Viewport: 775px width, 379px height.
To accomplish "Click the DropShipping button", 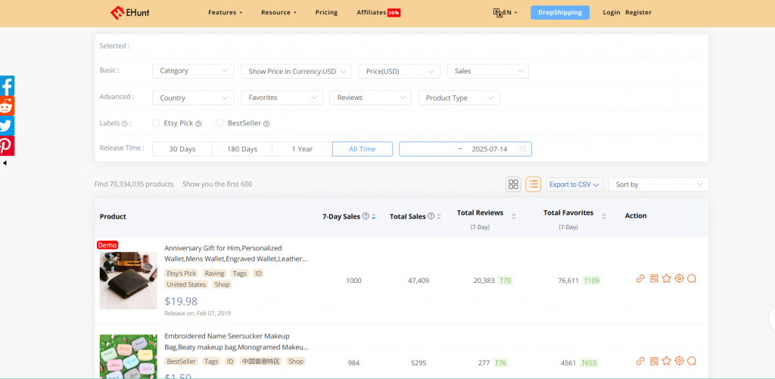I will (560, 12).
